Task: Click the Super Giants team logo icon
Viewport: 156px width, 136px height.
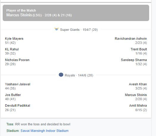Action: click(x=56, y=29)
